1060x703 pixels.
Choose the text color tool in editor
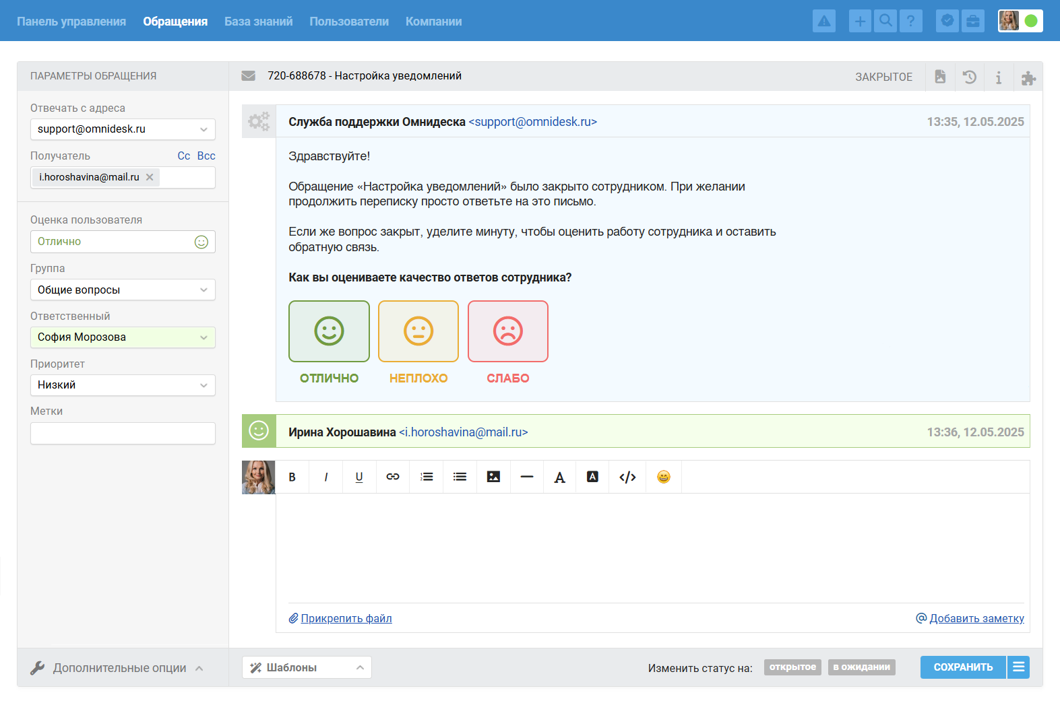559,477
